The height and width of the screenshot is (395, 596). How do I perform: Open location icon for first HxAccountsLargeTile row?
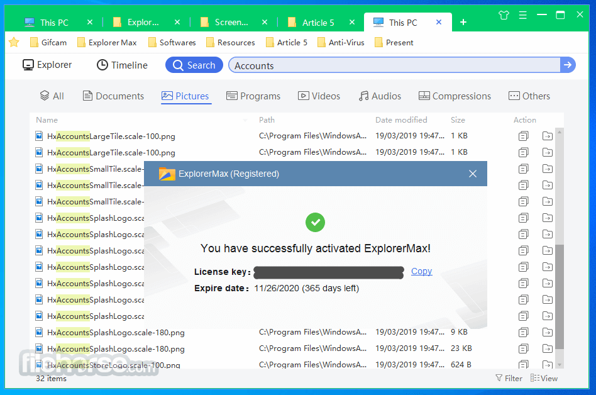(548, 136)
